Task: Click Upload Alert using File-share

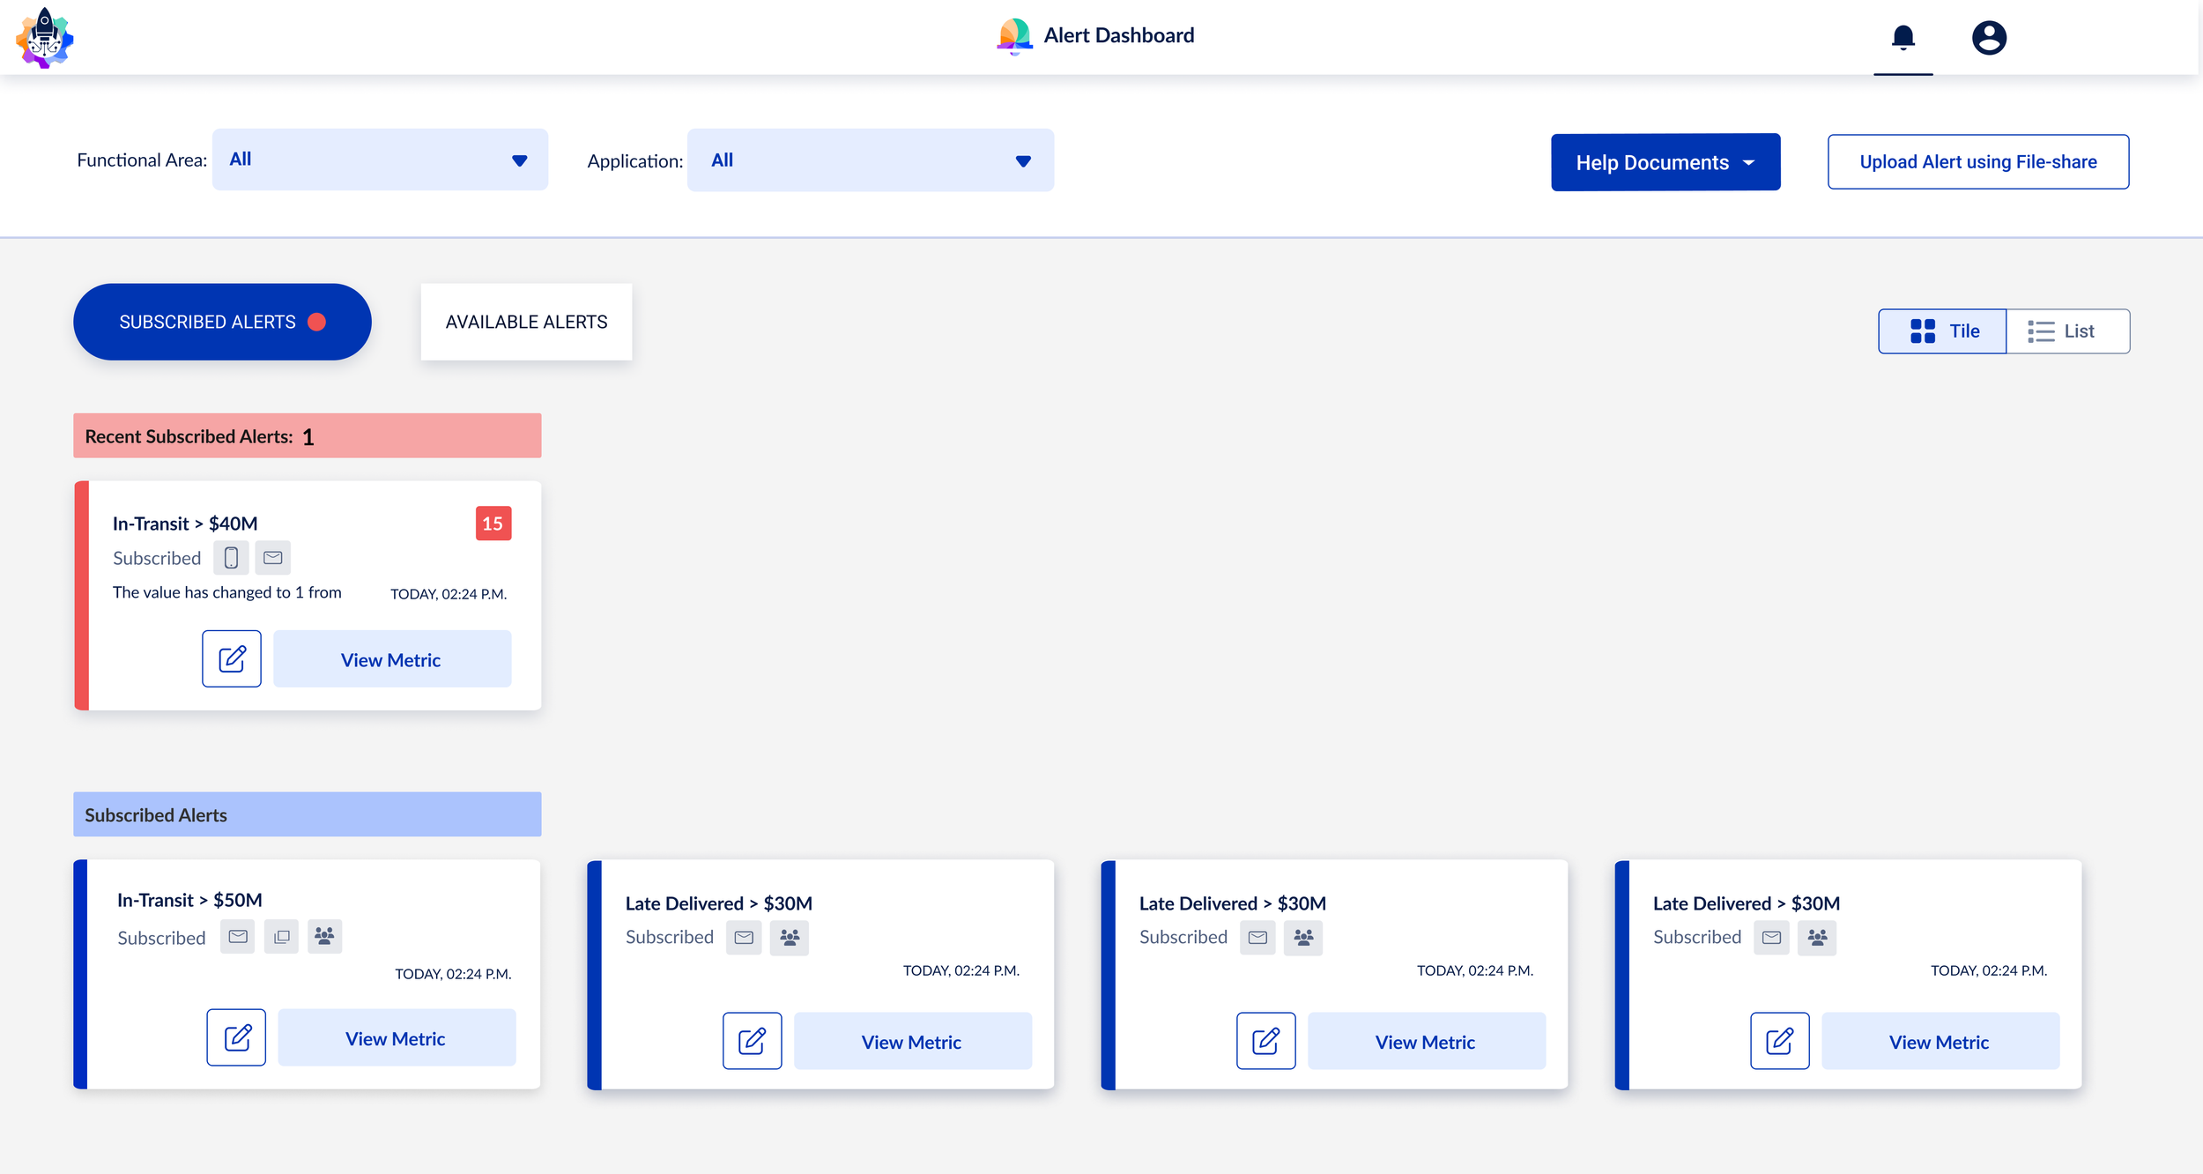Action: pyautogui.click(x=1977, y=161)
